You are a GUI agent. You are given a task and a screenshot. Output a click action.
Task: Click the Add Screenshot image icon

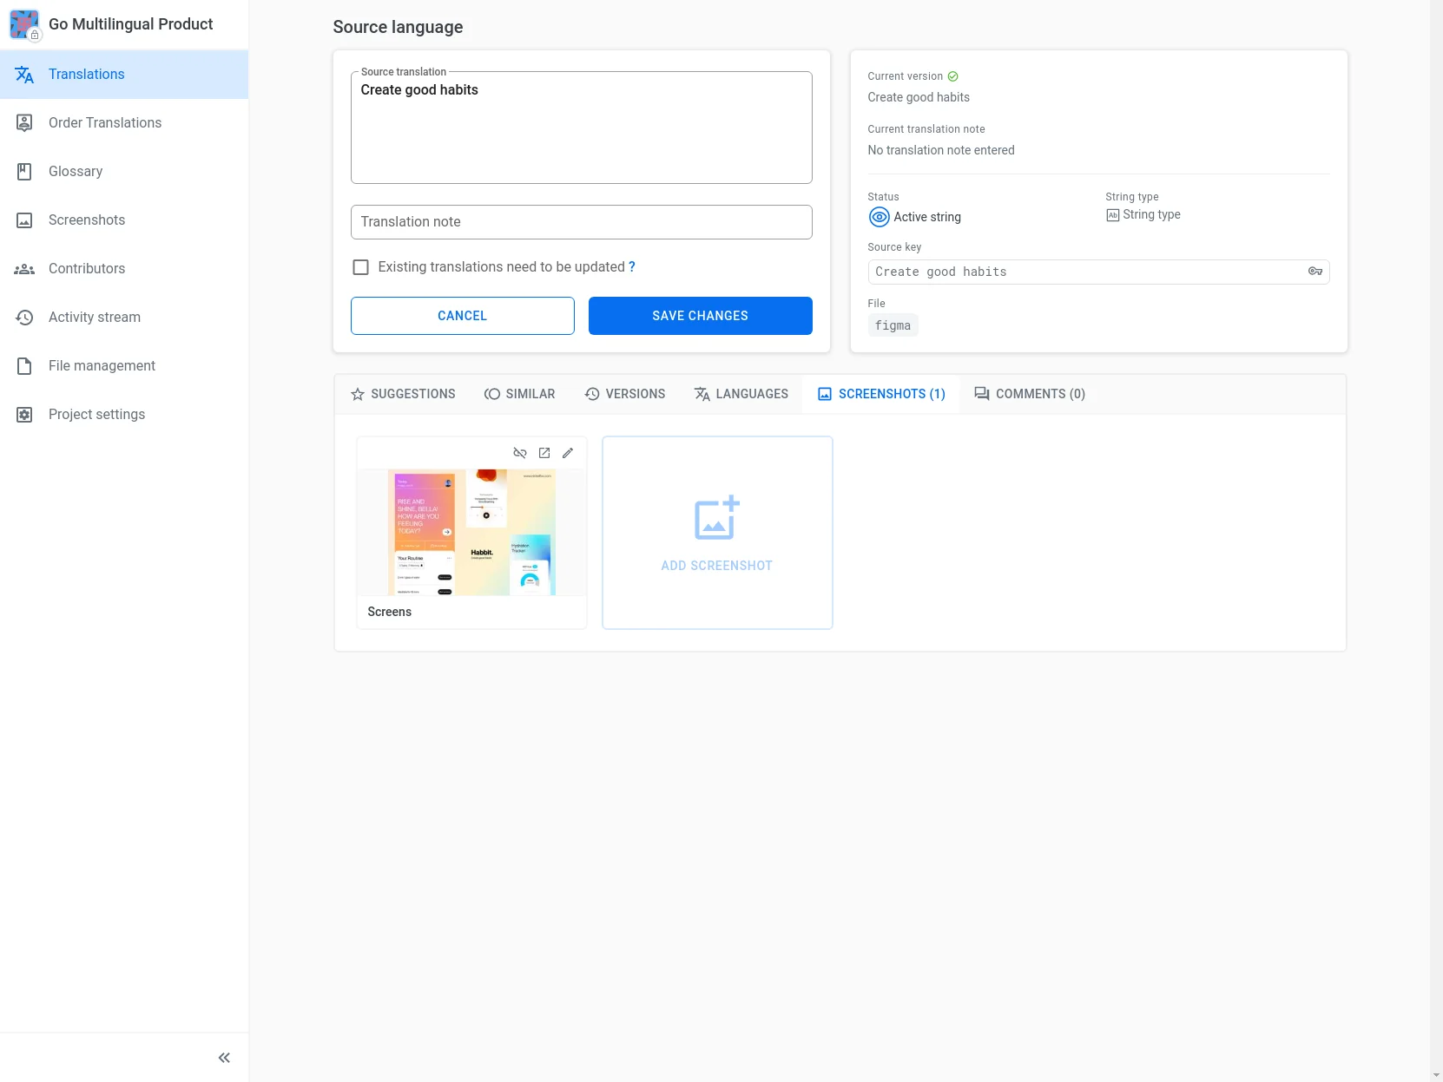(x=716, y=518)
